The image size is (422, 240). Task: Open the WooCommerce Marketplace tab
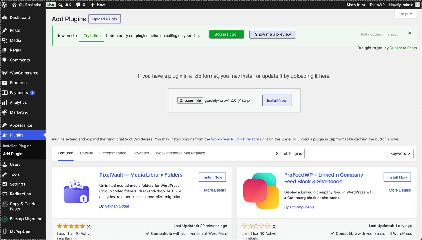tap(180, 153)
